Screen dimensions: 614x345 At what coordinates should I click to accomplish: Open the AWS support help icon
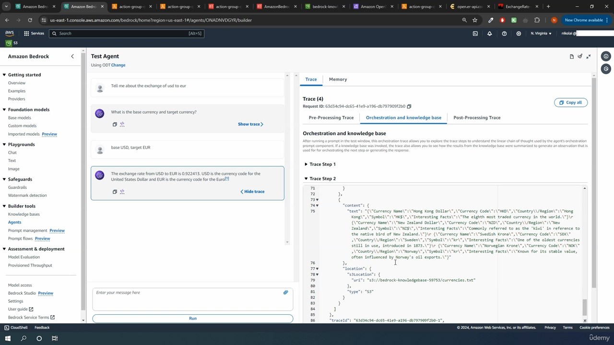[x=504, y=34]
